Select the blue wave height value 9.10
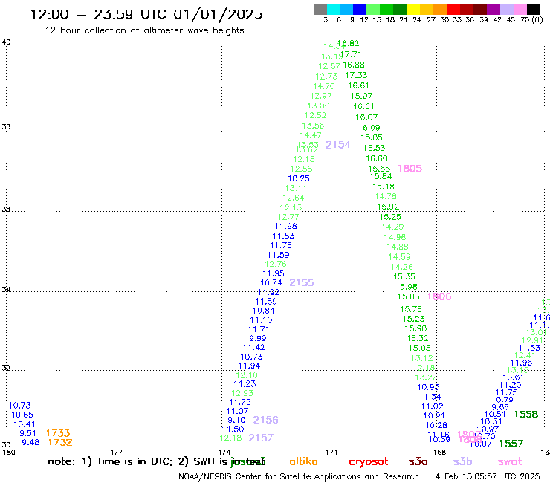Image resolution: width=550 pixels, height=483 pixels. pyautogui.click(x=237, y=421)
